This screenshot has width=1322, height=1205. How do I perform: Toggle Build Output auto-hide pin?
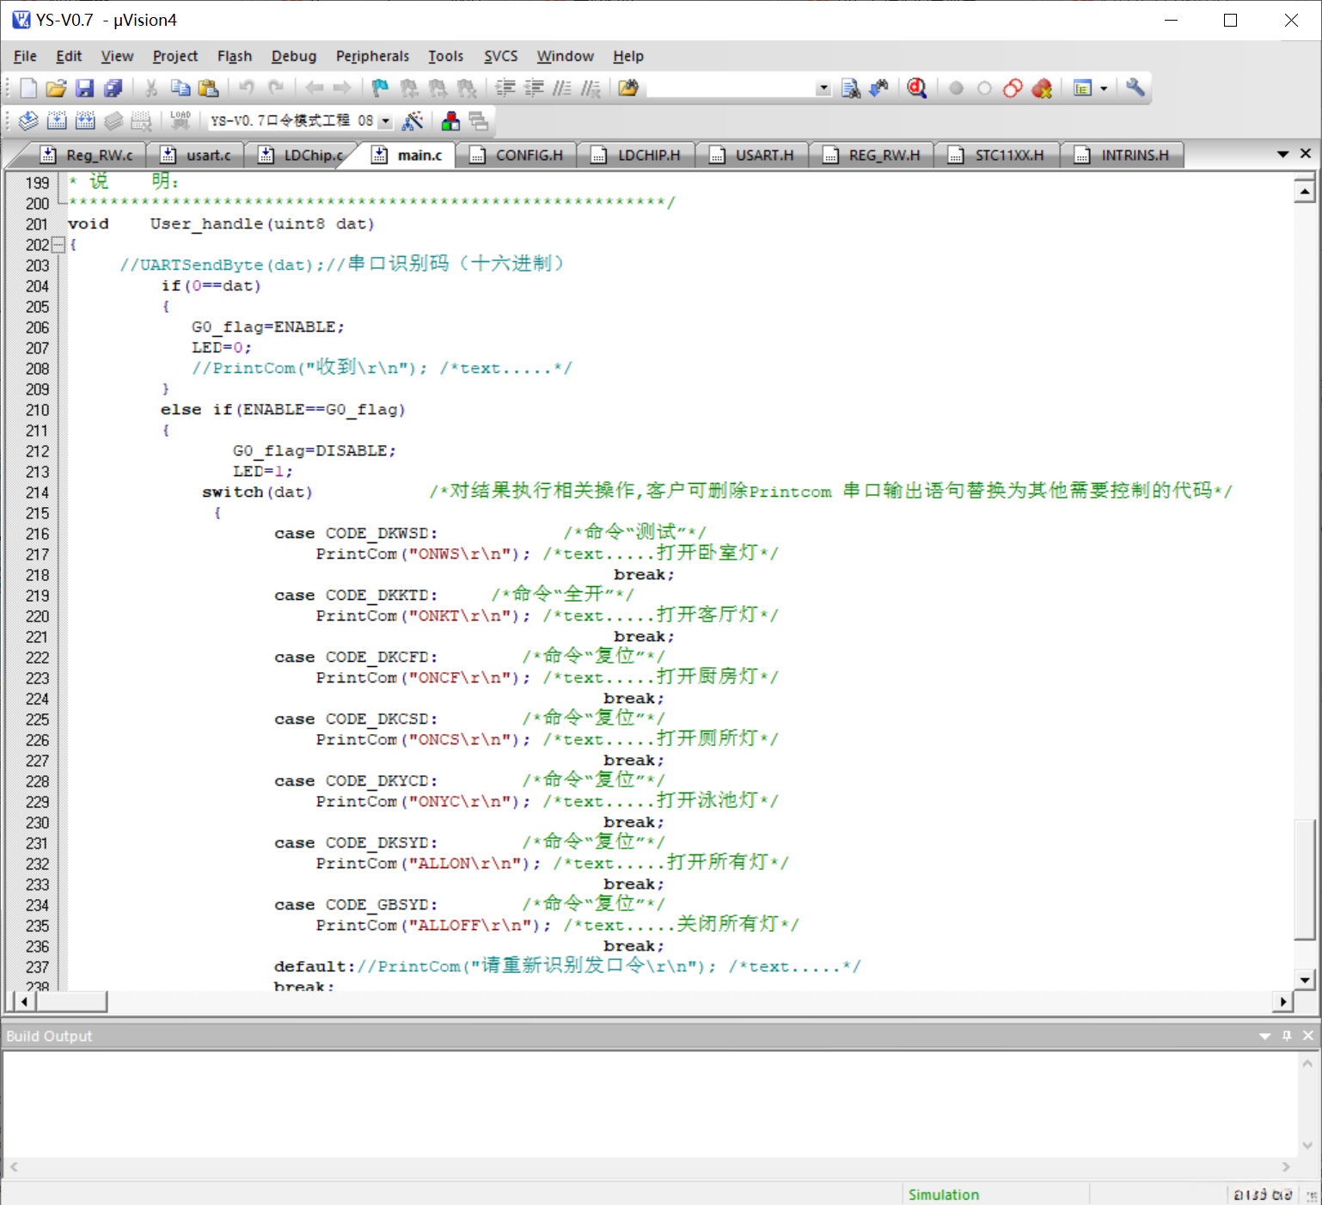1287,1036
